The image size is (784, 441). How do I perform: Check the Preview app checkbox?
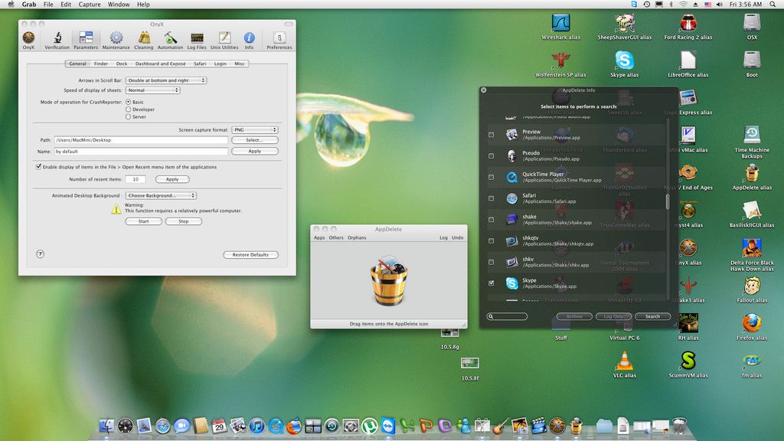(491, 135)
